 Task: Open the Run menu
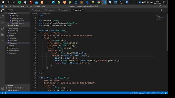[x=31, y=6]
